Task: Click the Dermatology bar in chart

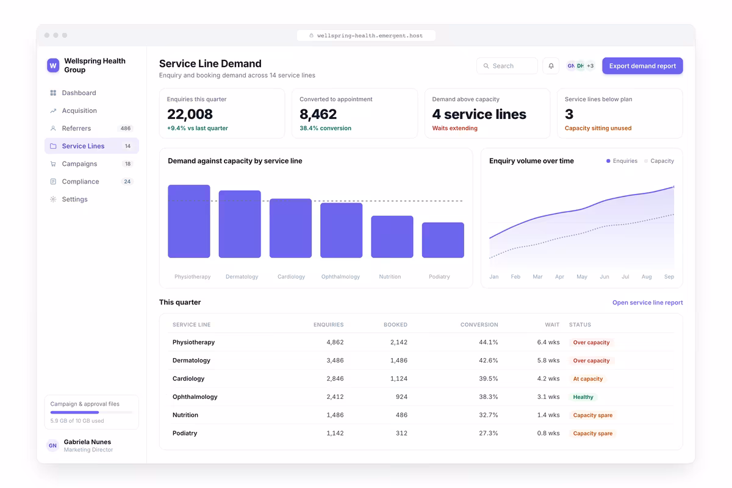Action: [x=240, y=224]
